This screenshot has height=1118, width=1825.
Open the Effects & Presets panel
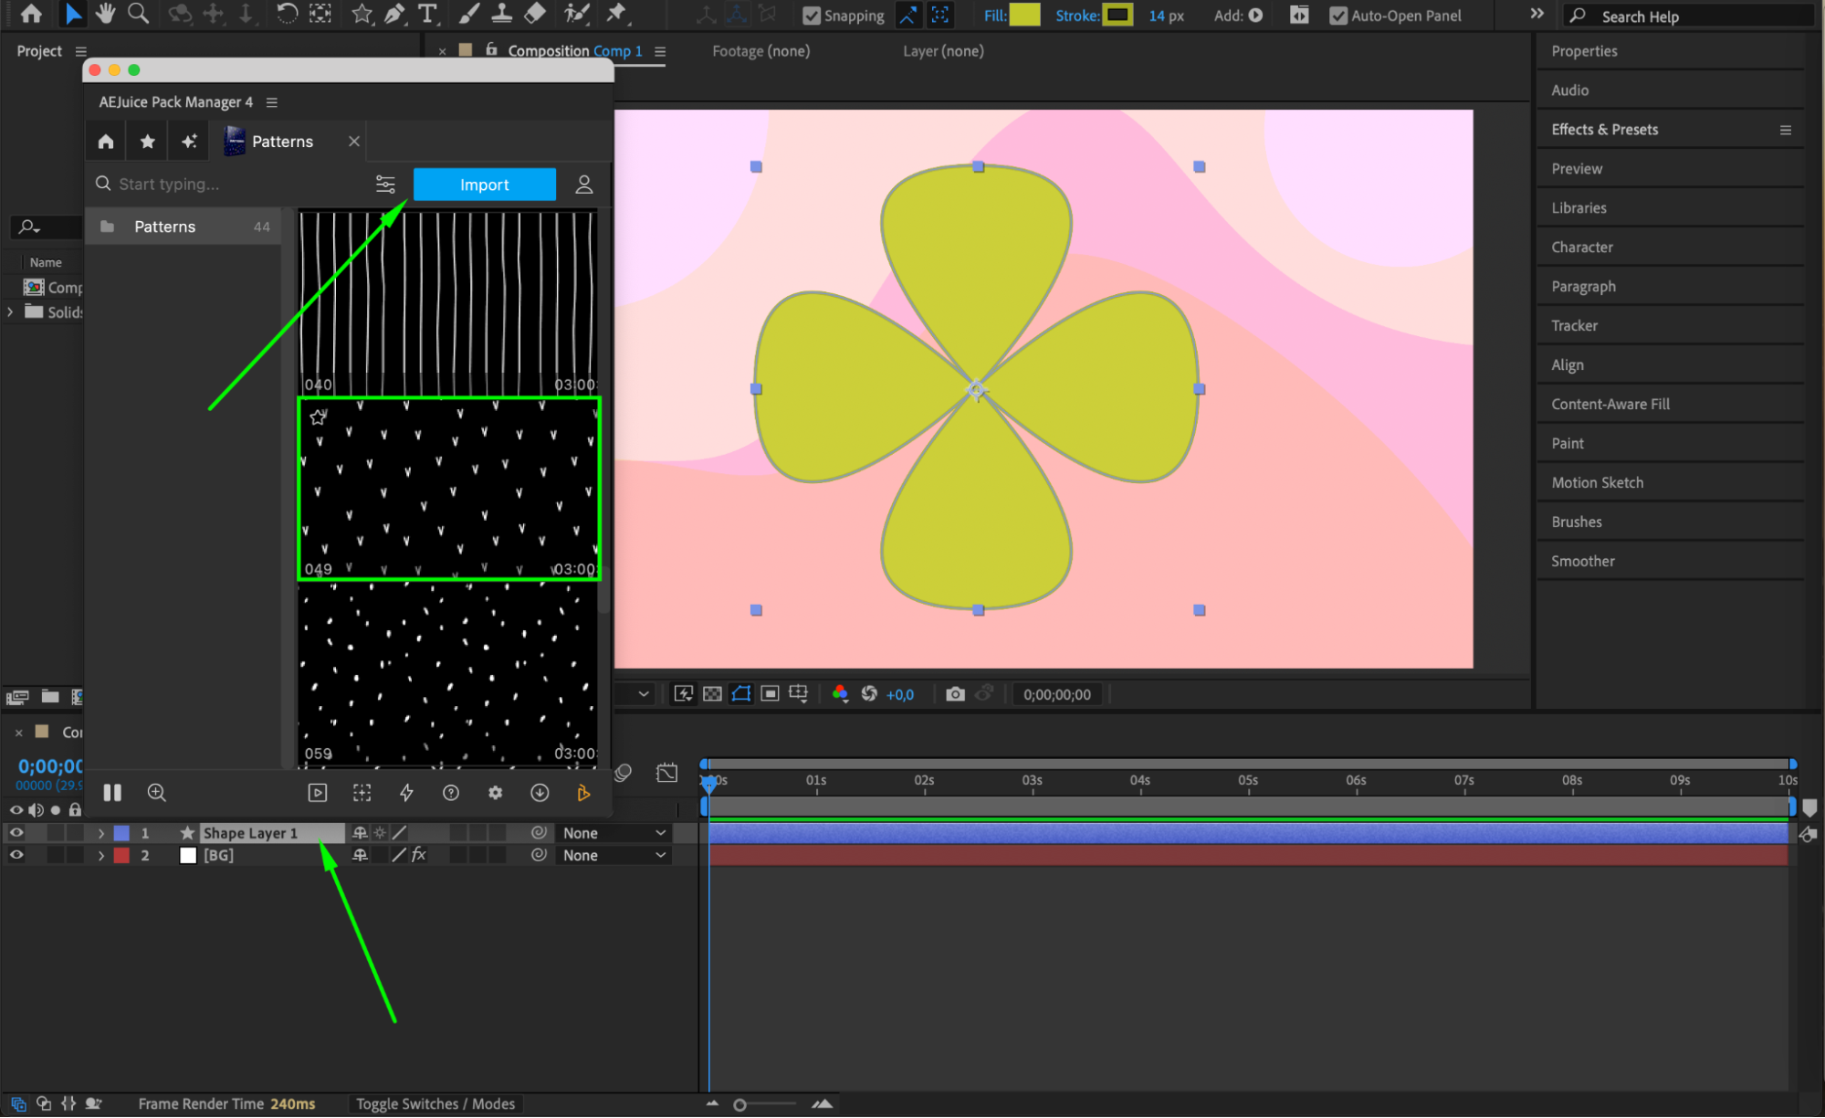click(x=1604, y=130)
